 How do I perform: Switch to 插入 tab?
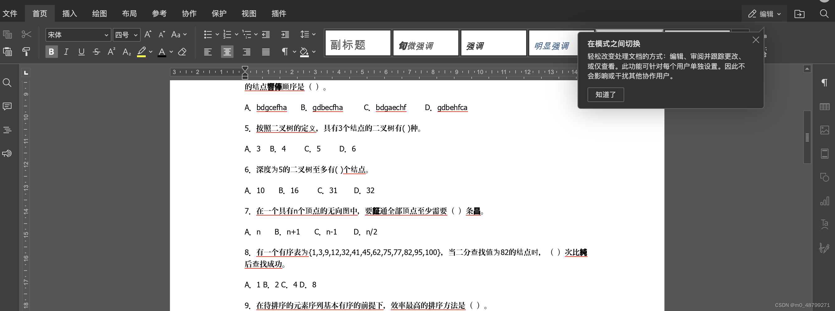70,14
